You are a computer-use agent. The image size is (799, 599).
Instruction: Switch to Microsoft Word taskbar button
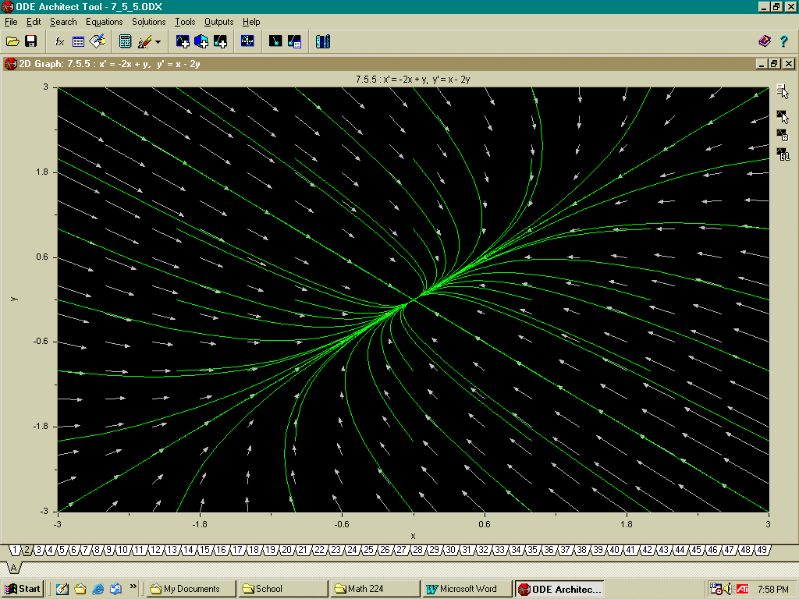coord(467,589)
